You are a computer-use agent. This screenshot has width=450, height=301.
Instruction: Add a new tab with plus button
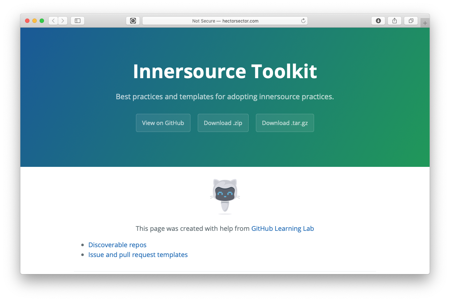tap(425, 23)
